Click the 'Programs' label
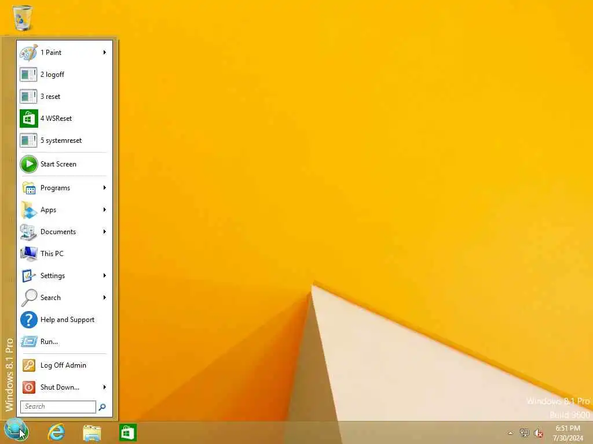 pos(55,188)
